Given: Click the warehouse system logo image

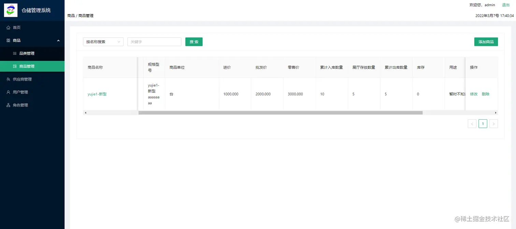Looking at the screenshot, I should click(x=11, y=10).
